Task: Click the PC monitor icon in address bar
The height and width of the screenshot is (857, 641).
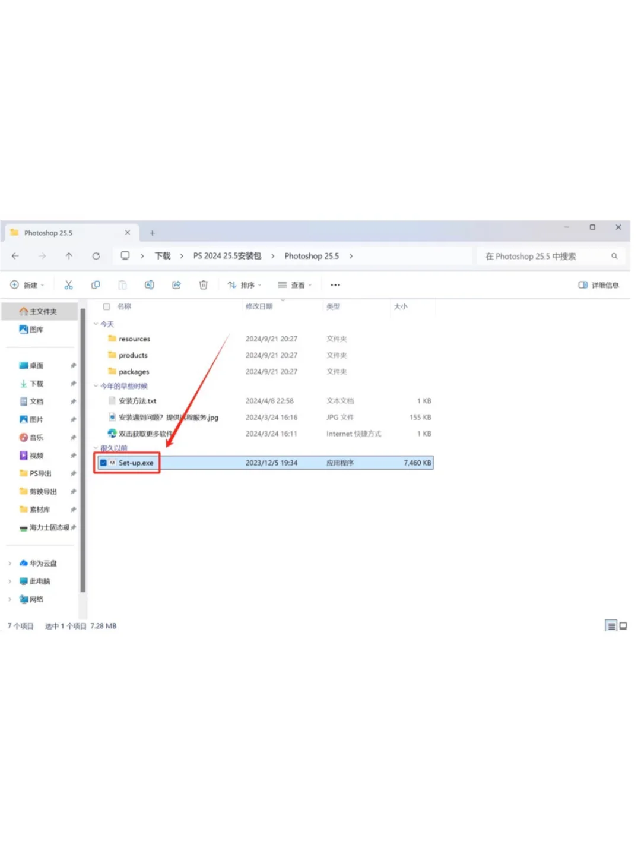Action: pyautogui.click(x=125, y=256)
